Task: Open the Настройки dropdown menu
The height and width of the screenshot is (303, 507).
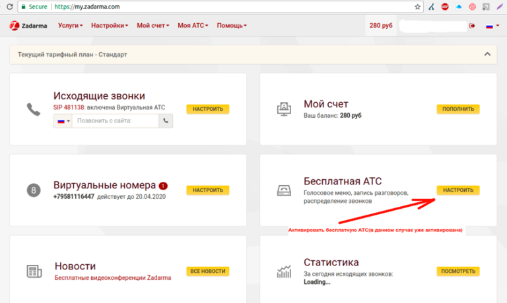Action: point(110,26)
